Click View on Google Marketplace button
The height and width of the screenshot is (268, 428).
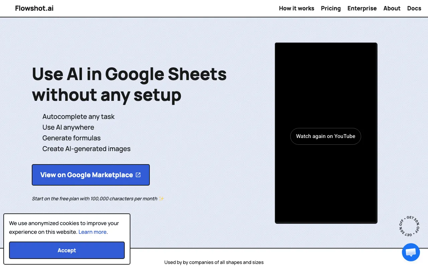pos(91,175)
